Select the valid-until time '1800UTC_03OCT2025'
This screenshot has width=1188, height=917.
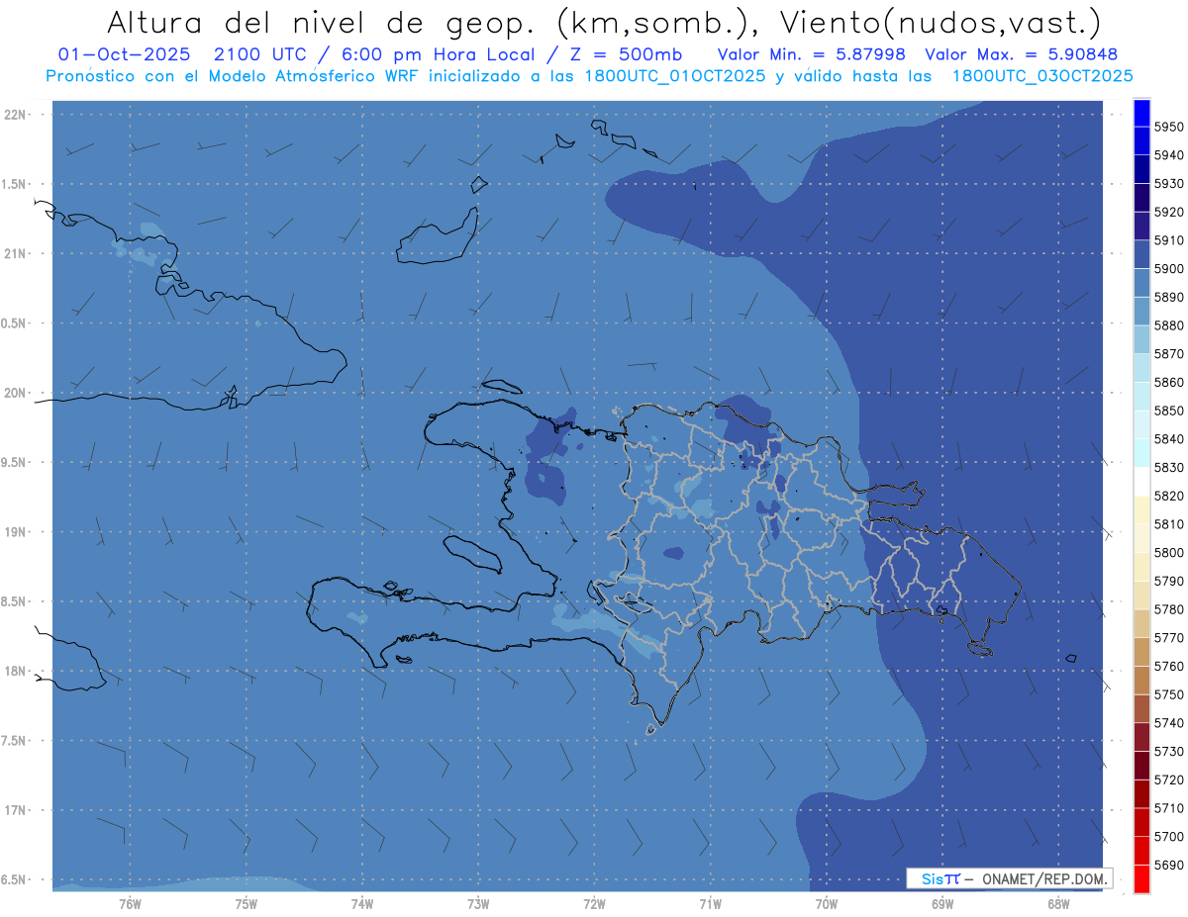click(x=1042, y=76)
